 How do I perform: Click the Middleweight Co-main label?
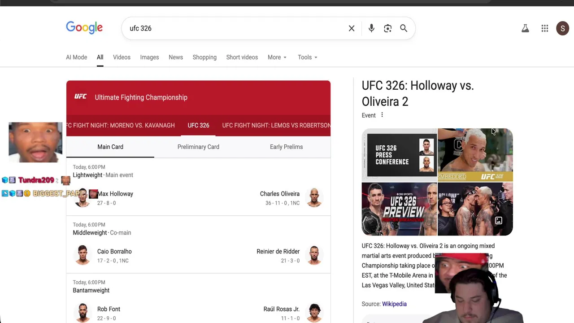(x=102, y=232)
